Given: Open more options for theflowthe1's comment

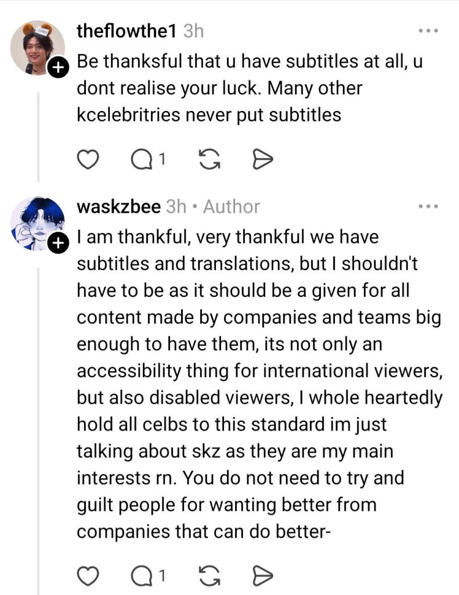Looking at the screenshot, I should (x=430, y=31).
